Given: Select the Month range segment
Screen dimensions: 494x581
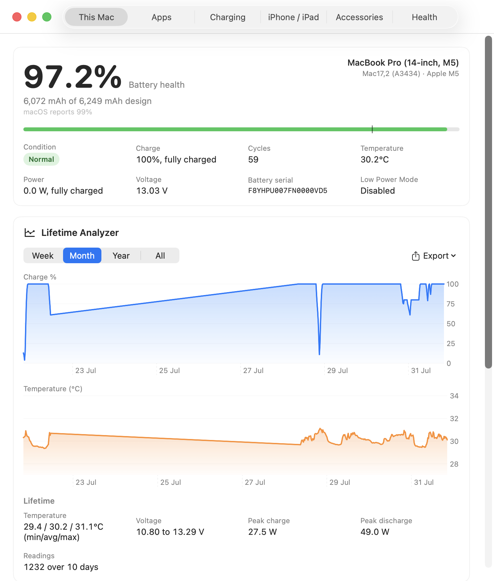Looking at the screenshot, I should pos(82,256).
